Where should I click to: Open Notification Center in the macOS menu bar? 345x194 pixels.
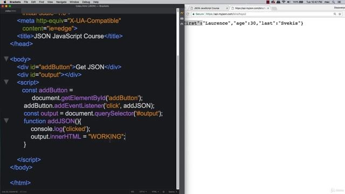coord(339,2)
